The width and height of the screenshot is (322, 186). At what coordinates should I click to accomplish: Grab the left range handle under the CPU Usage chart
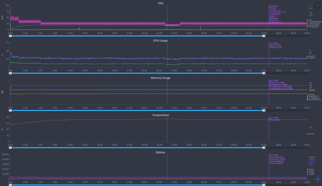[x=10, y=73]
